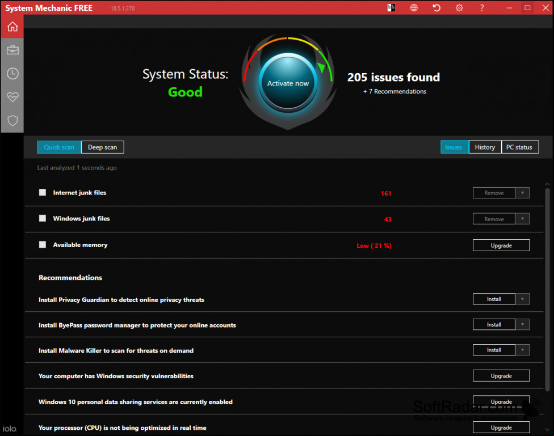Select the Quick scan tab
554x436 pixels.
click(x=59, y=147)
